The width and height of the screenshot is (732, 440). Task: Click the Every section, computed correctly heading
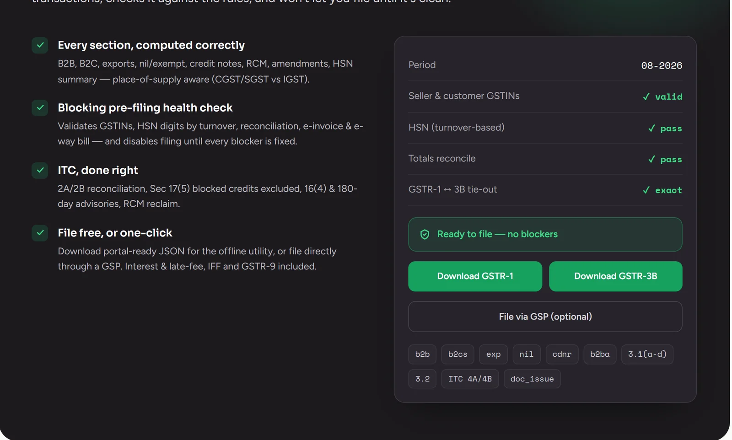click(x=151, y=45)
